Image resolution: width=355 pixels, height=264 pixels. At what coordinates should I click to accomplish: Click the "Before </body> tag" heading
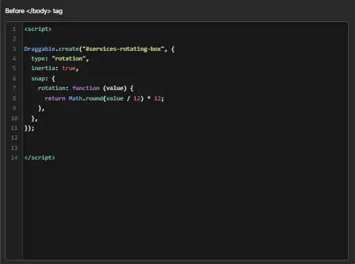(x=34, y=11)
